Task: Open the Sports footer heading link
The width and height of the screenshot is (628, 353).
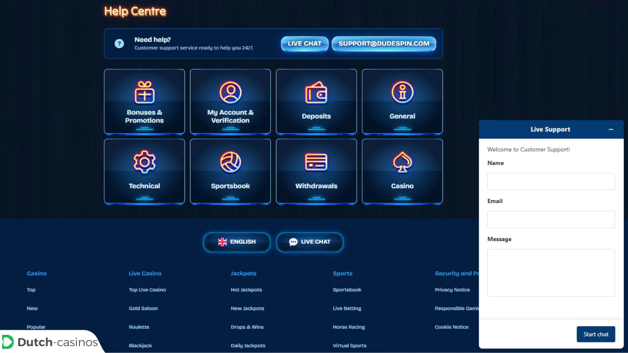Action: [x=343, y=273]
